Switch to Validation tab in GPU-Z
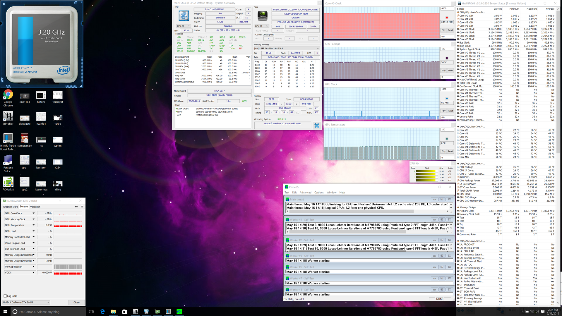 pyautogui.click(x=35, y=207)
